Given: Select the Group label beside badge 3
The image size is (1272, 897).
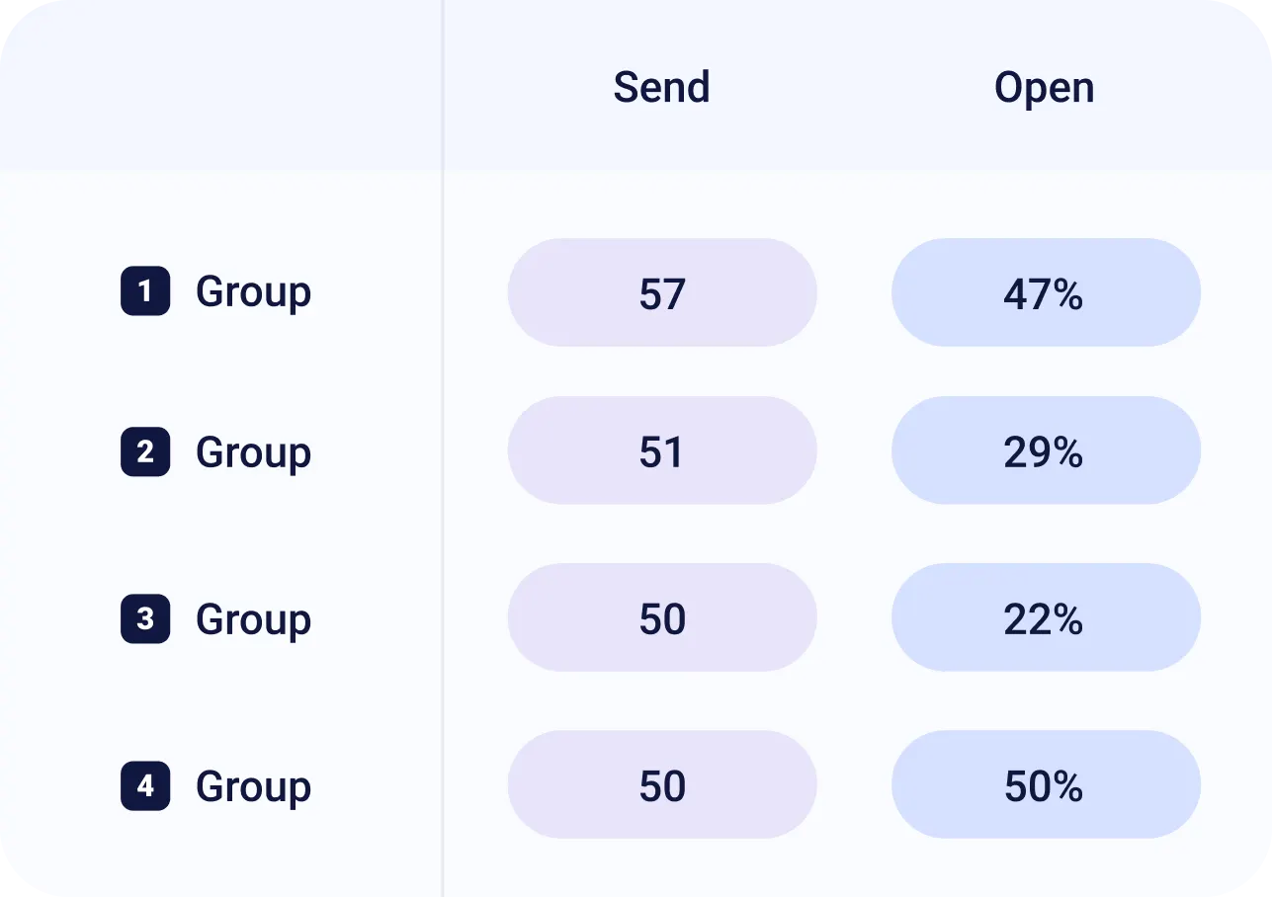Looking at the screenshot, I should (253, 619).
